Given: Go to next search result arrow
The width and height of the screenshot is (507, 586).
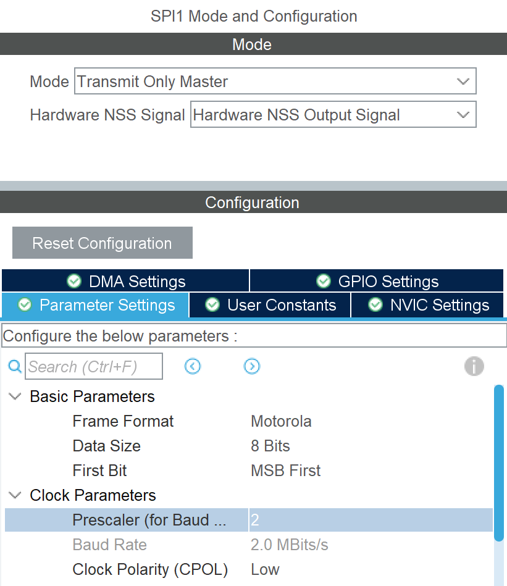Looking at the screenshot, I should click(252, 366).
